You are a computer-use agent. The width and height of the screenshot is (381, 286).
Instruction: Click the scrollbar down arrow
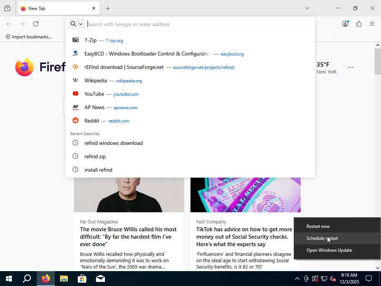point(378,268)
